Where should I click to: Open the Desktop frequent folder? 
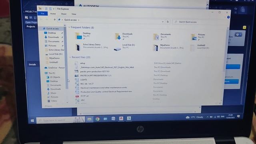83,36
